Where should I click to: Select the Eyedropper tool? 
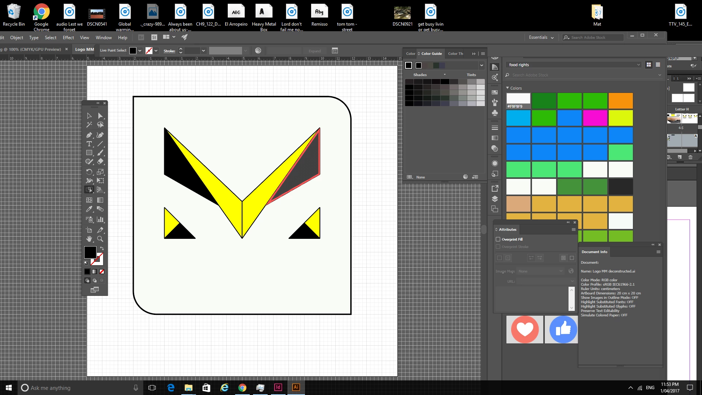(89, 209)
